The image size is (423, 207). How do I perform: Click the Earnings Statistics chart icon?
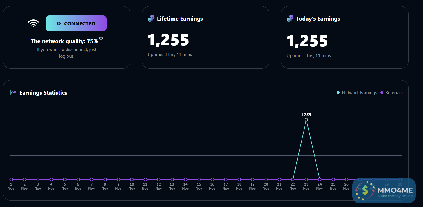(13, 92)
